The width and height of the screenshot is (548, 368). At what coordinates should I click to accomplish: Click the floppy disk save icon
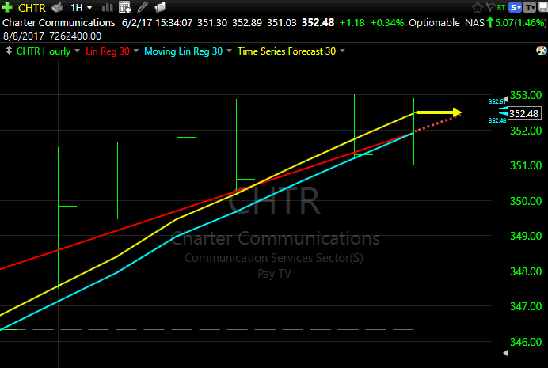[x=543, y=7]
